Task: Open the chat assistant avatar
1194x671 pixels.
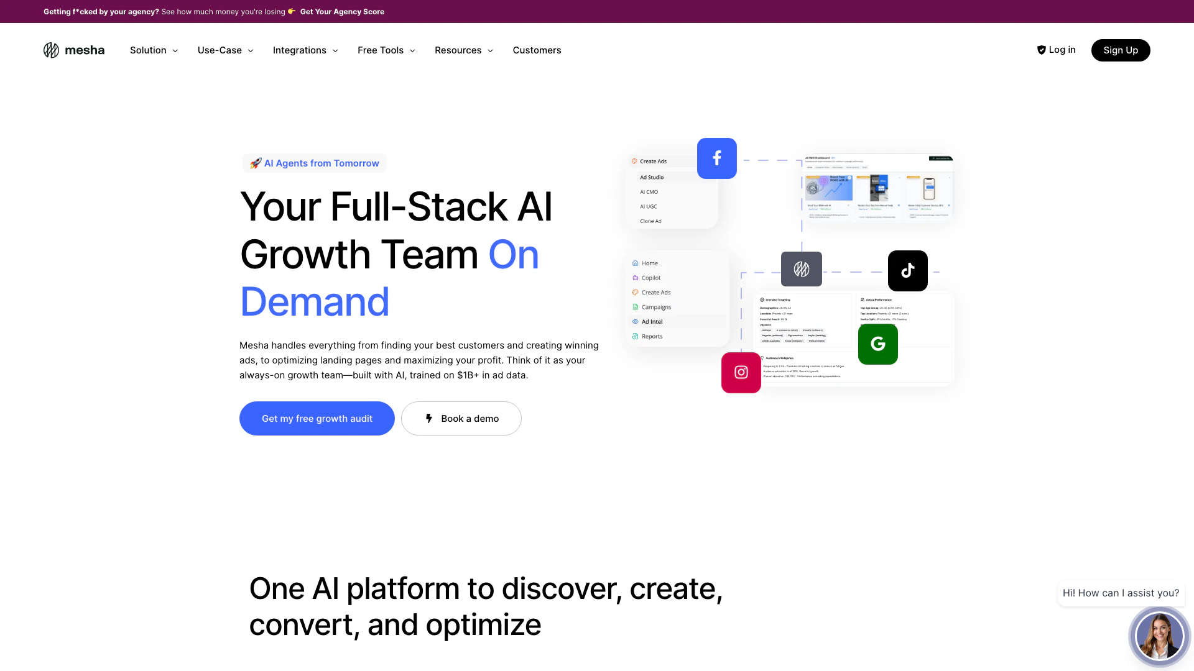Action: click(1159, 636)
